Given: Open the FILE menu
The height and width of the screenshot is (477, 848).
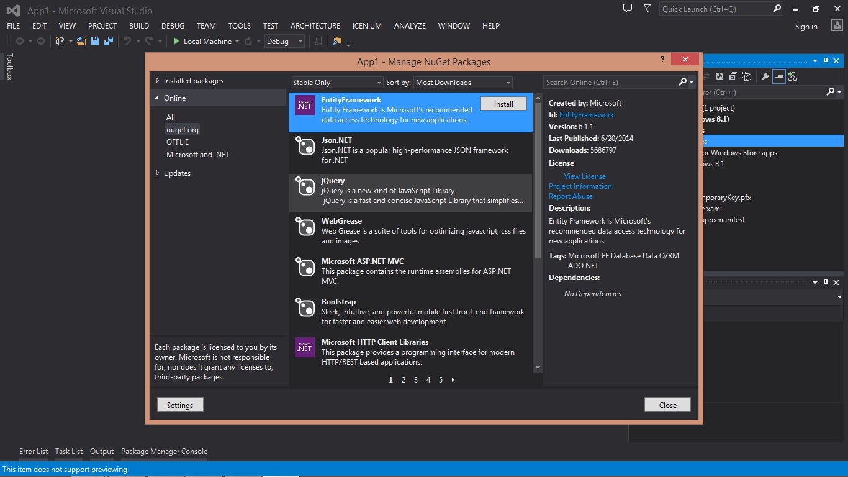Looking at the screenshot, I should coord(13,25).
